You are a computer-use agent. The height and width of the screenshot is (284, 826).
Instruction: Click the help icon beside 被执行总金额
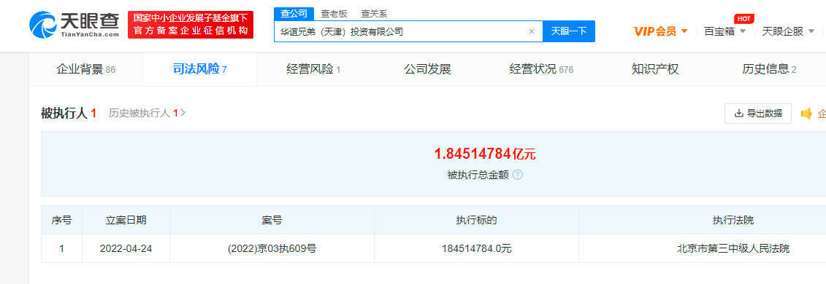point(517,175)
